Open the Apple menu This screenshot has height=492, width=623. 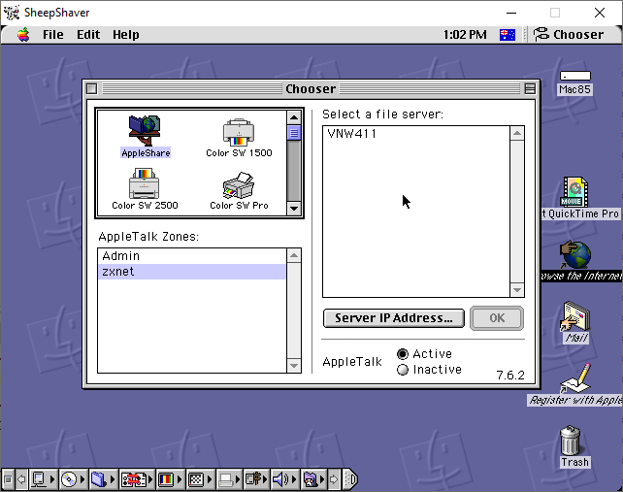point(23,35)
